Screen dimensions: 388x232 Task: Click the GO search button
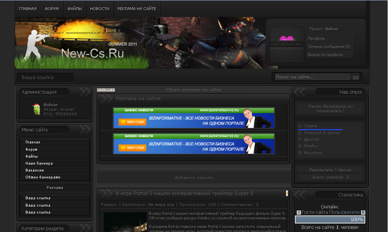(355, 77)
